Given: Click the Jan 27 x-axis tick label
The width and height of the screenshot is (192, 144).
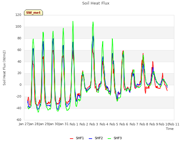Looking at the screenshot, I should click(24, 124).
